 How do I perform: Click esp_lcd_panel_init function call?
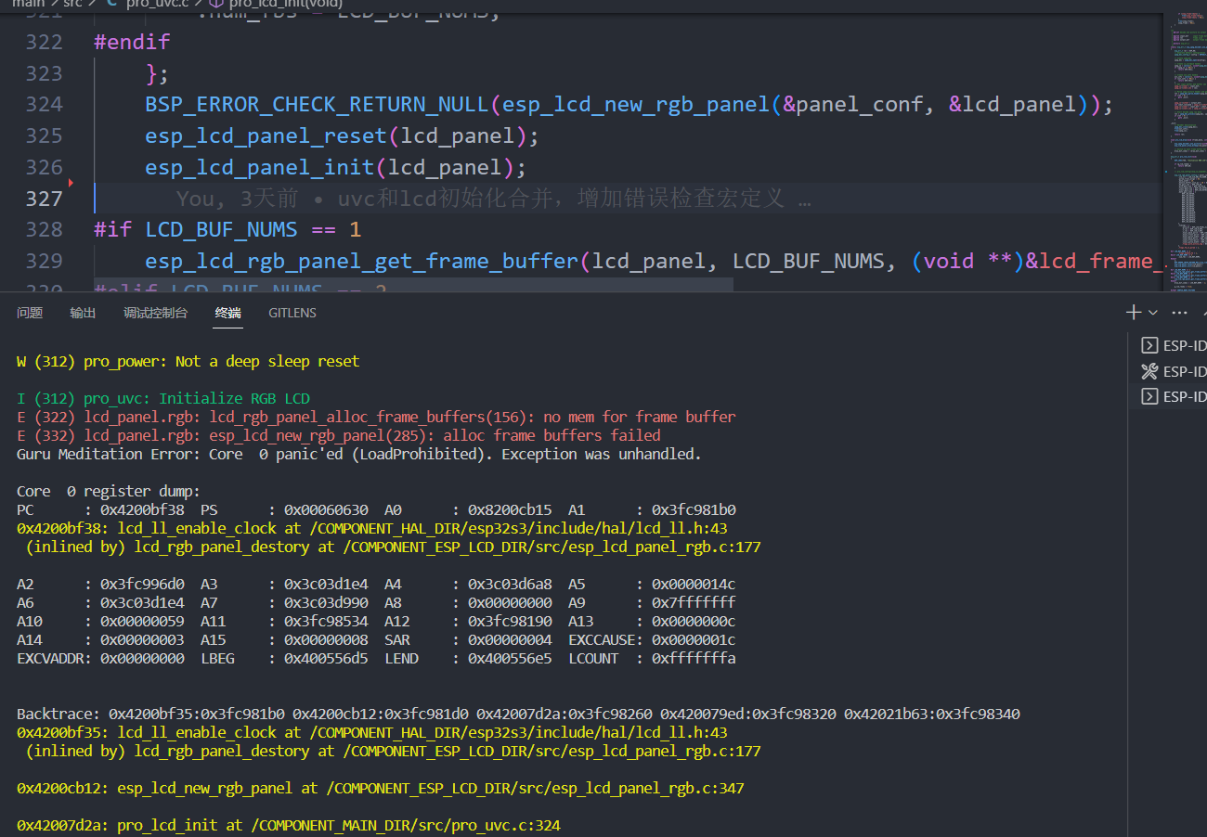(259, 167)
